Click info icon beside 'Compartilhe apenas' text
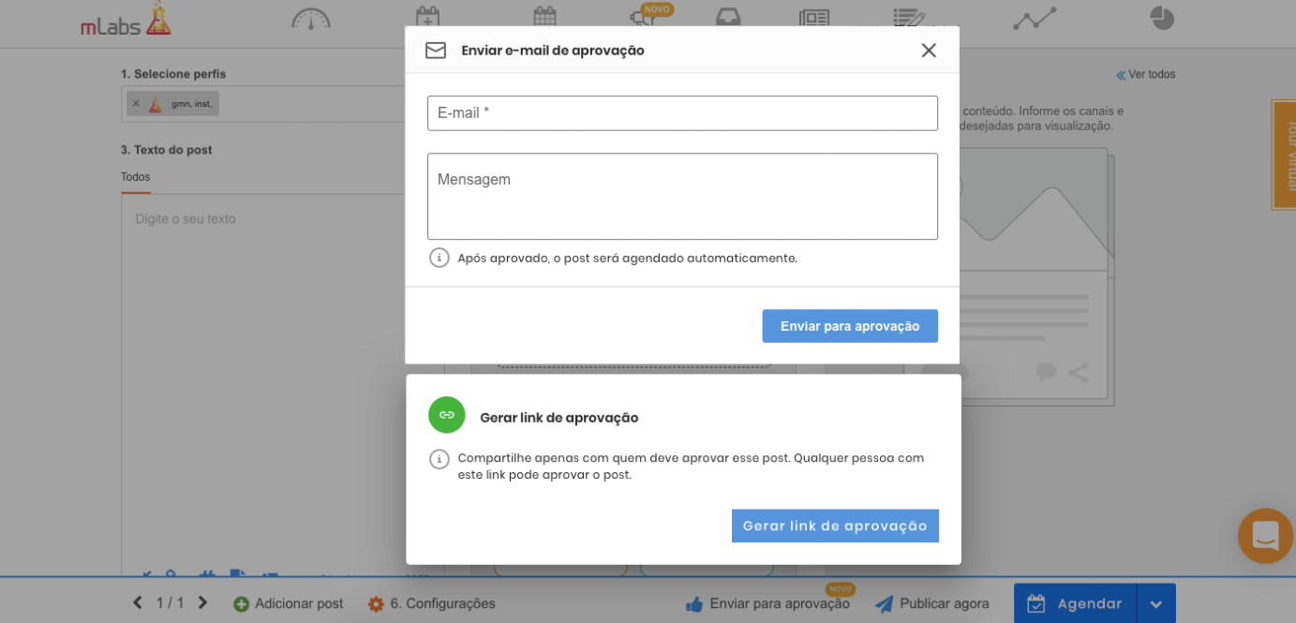 point(439,459)
